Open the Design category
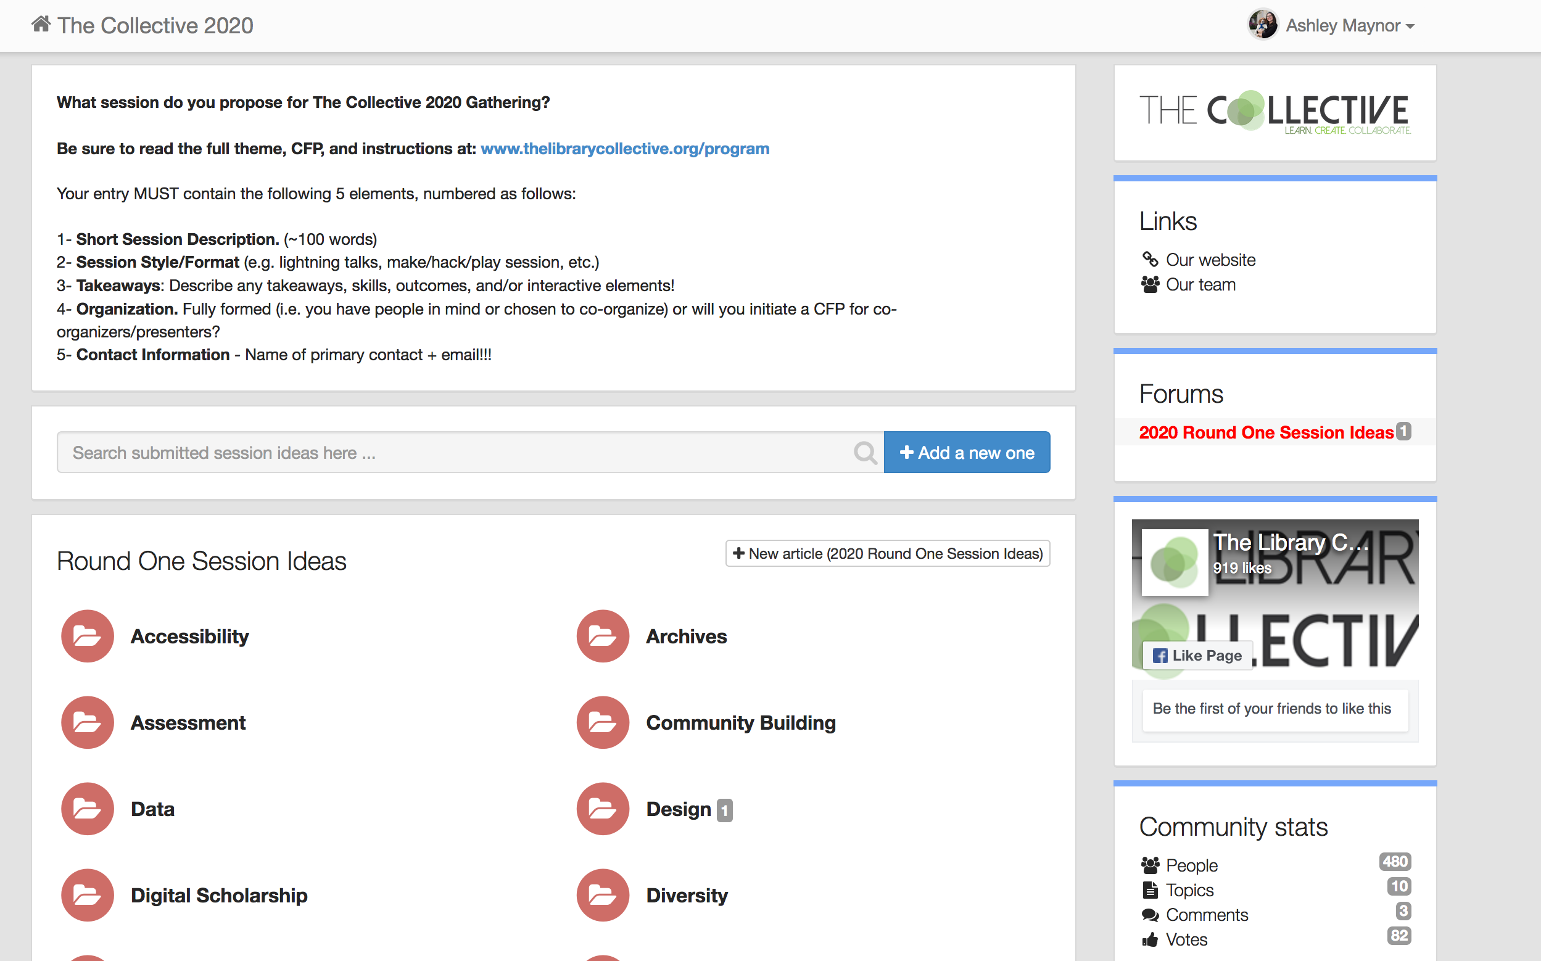The height and width of the screenshot is (961, 1541). pos(678,809)
